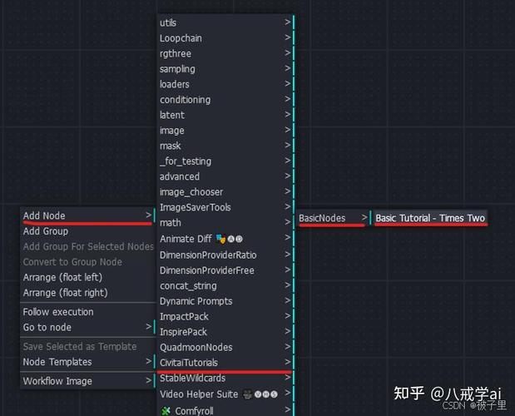Open the BasicNodes submenu
The height and width of the screenshot is (416, 515).
point(333,218)
